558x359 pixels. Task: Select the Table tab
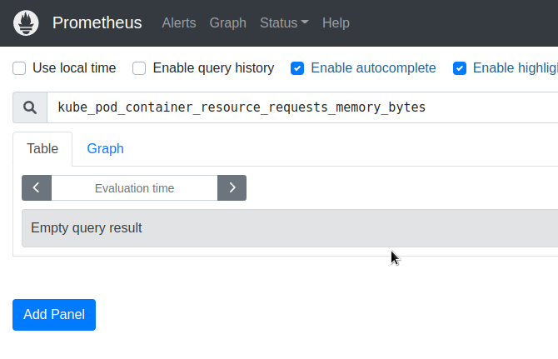[x=42, y=149]
